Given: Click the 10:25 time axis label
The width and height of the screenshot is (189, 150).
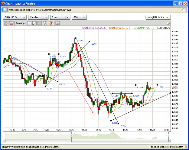Looking at the screenshot, I should point(71,130).
